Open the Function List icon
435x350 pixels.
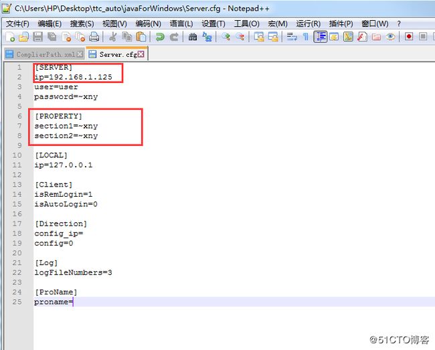362,37
